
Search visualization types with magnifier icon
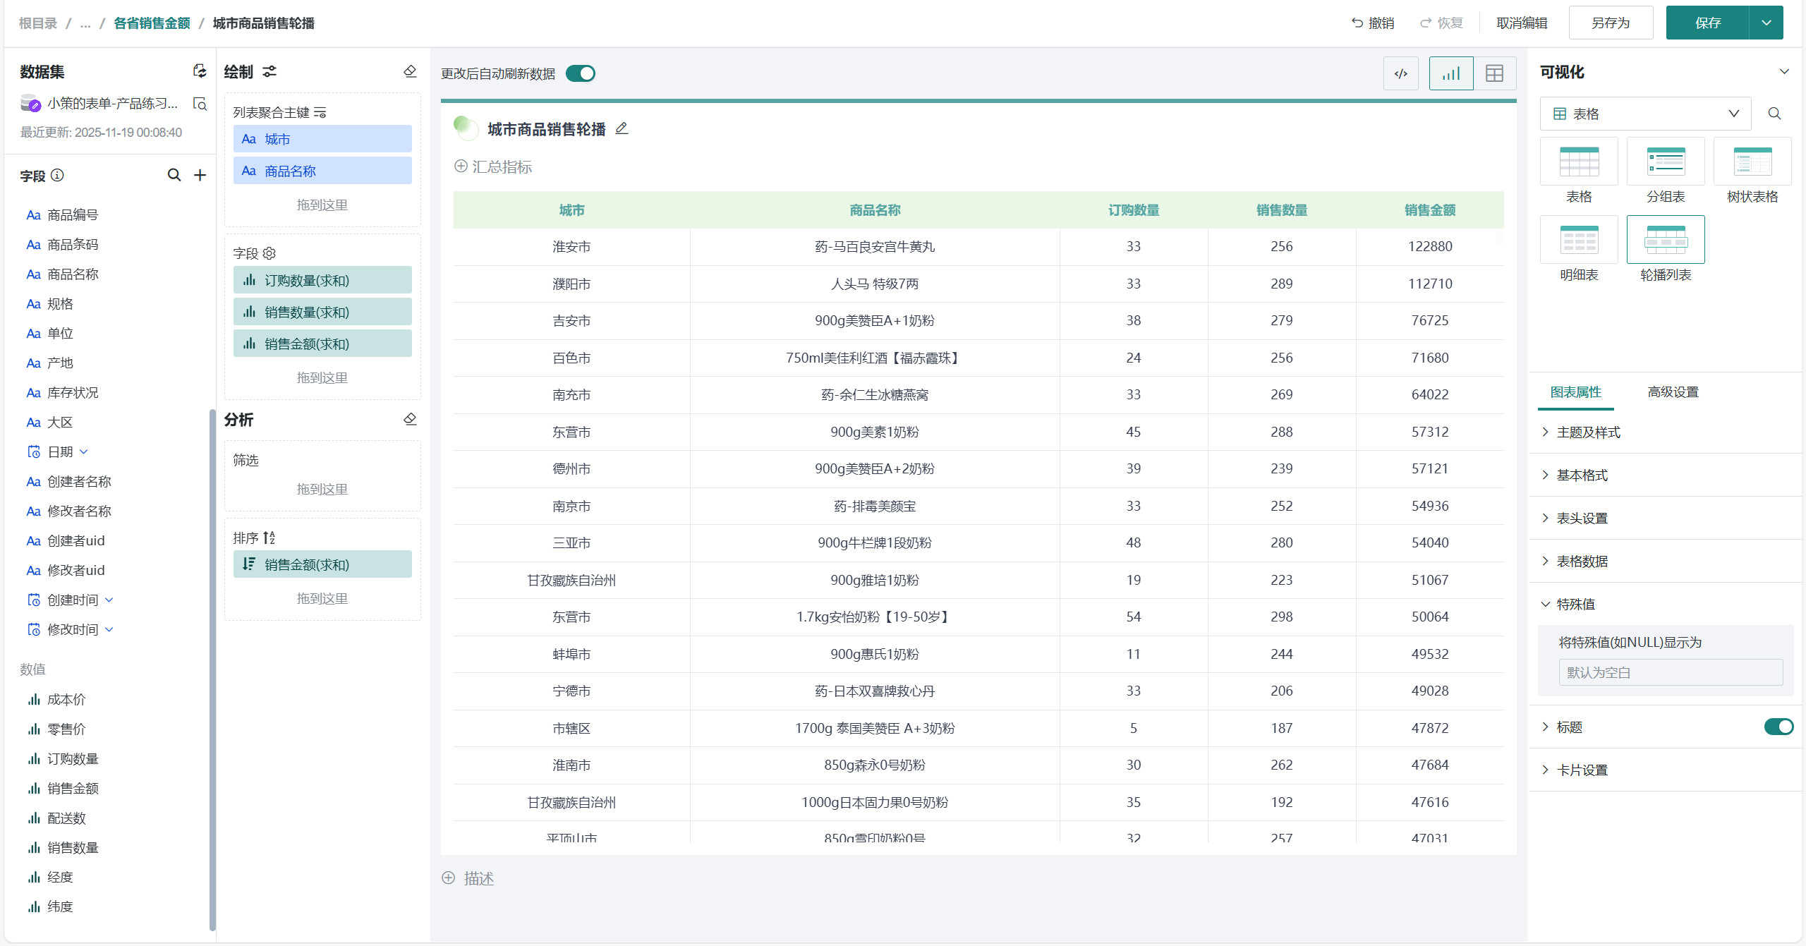1775,114
